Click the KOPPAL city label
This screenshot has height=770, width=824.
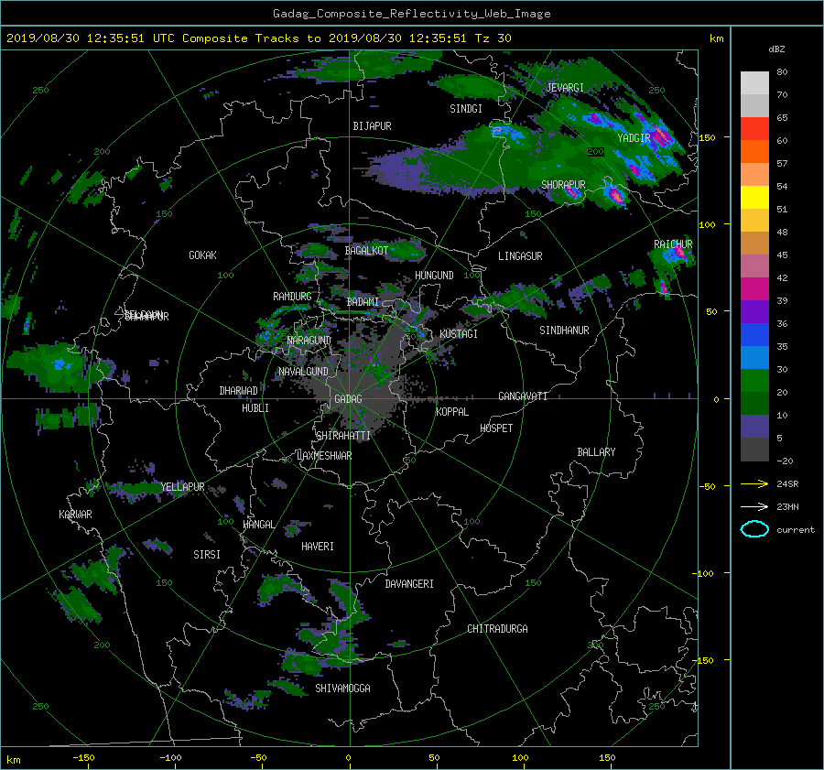click(452, 412)
